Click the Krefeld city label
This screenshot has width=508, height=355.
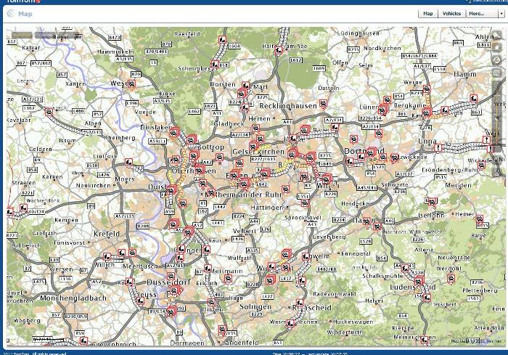(106, 234)
